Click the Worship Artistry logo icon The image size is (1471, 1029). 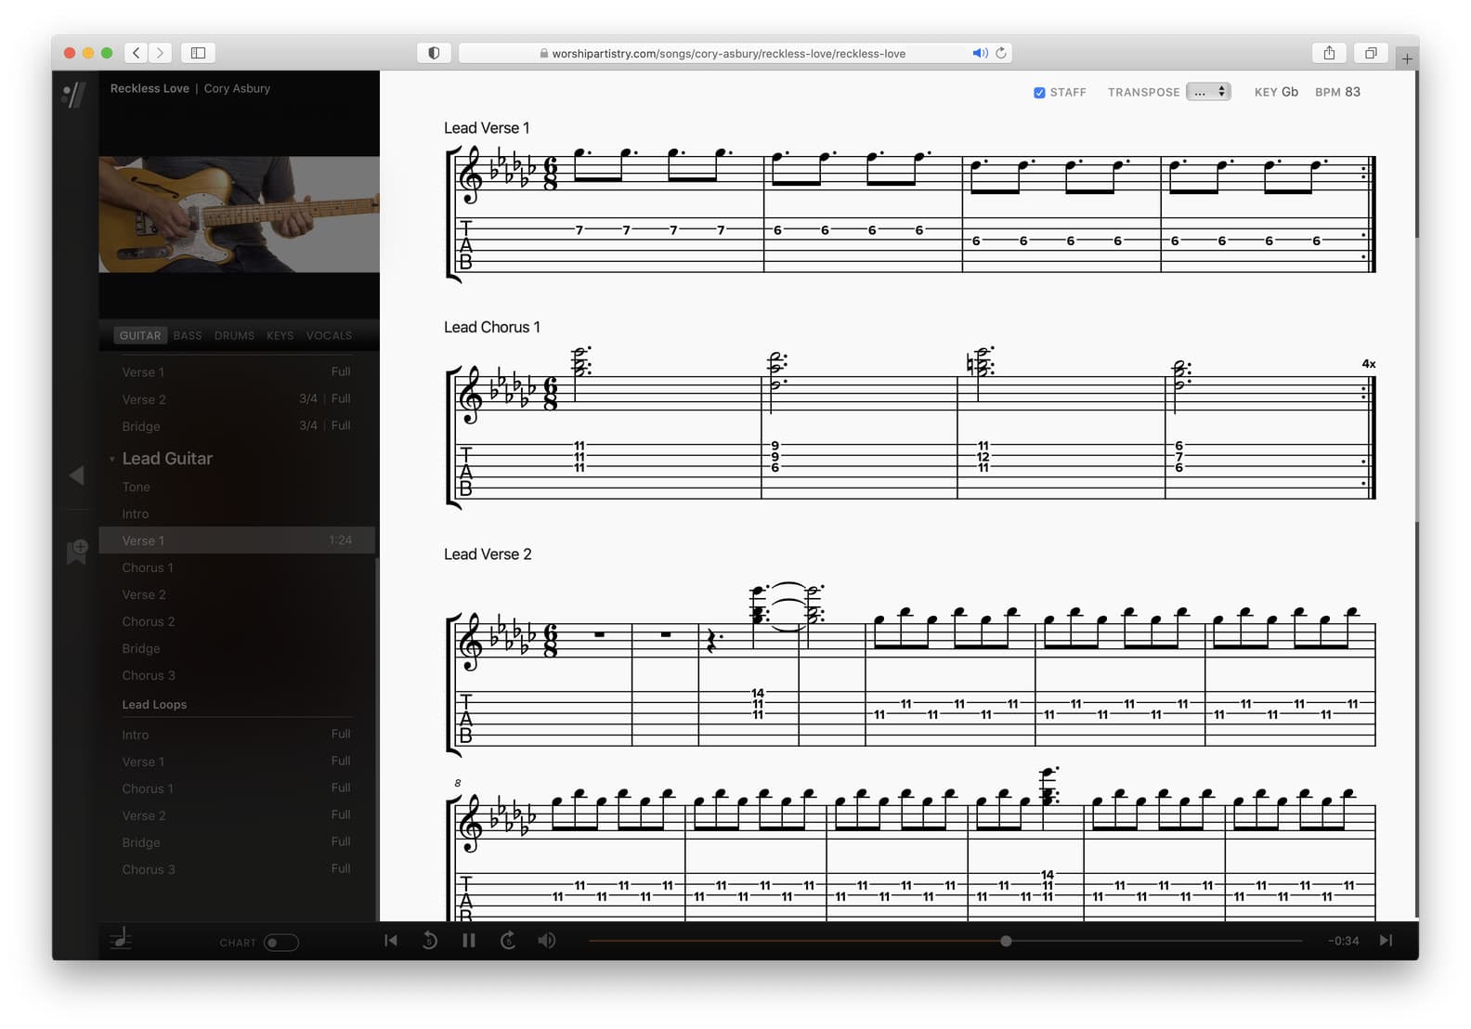[74, 94]
